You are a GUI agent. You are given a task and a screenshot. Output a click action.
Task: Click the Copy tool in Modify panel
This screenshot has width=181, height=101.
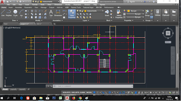[32, 14]
